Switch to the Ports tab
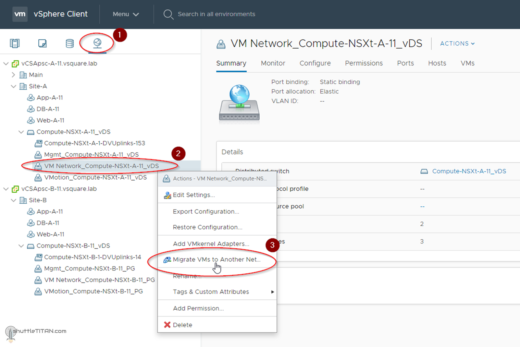The height and width of the screenshot is (347, 520). (x=405, y=63)
